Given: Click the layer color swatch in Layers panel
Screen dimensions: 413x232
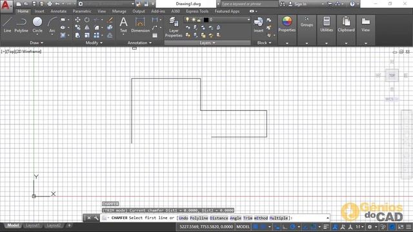Looking at the screenshot, I should 206,19.
